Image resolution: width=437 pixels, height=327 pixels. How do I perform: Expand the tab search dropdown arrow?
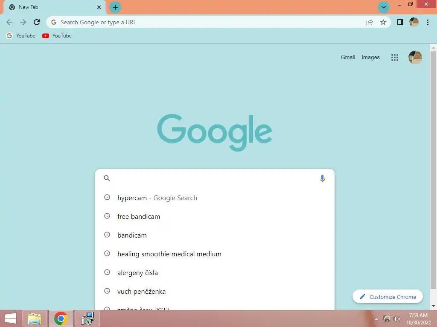(384, 7)
